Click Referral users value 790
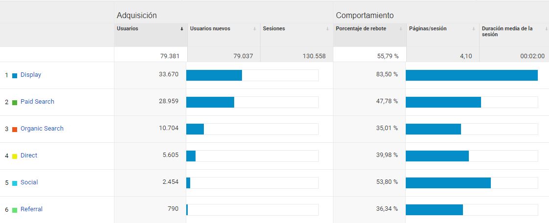 173,209
